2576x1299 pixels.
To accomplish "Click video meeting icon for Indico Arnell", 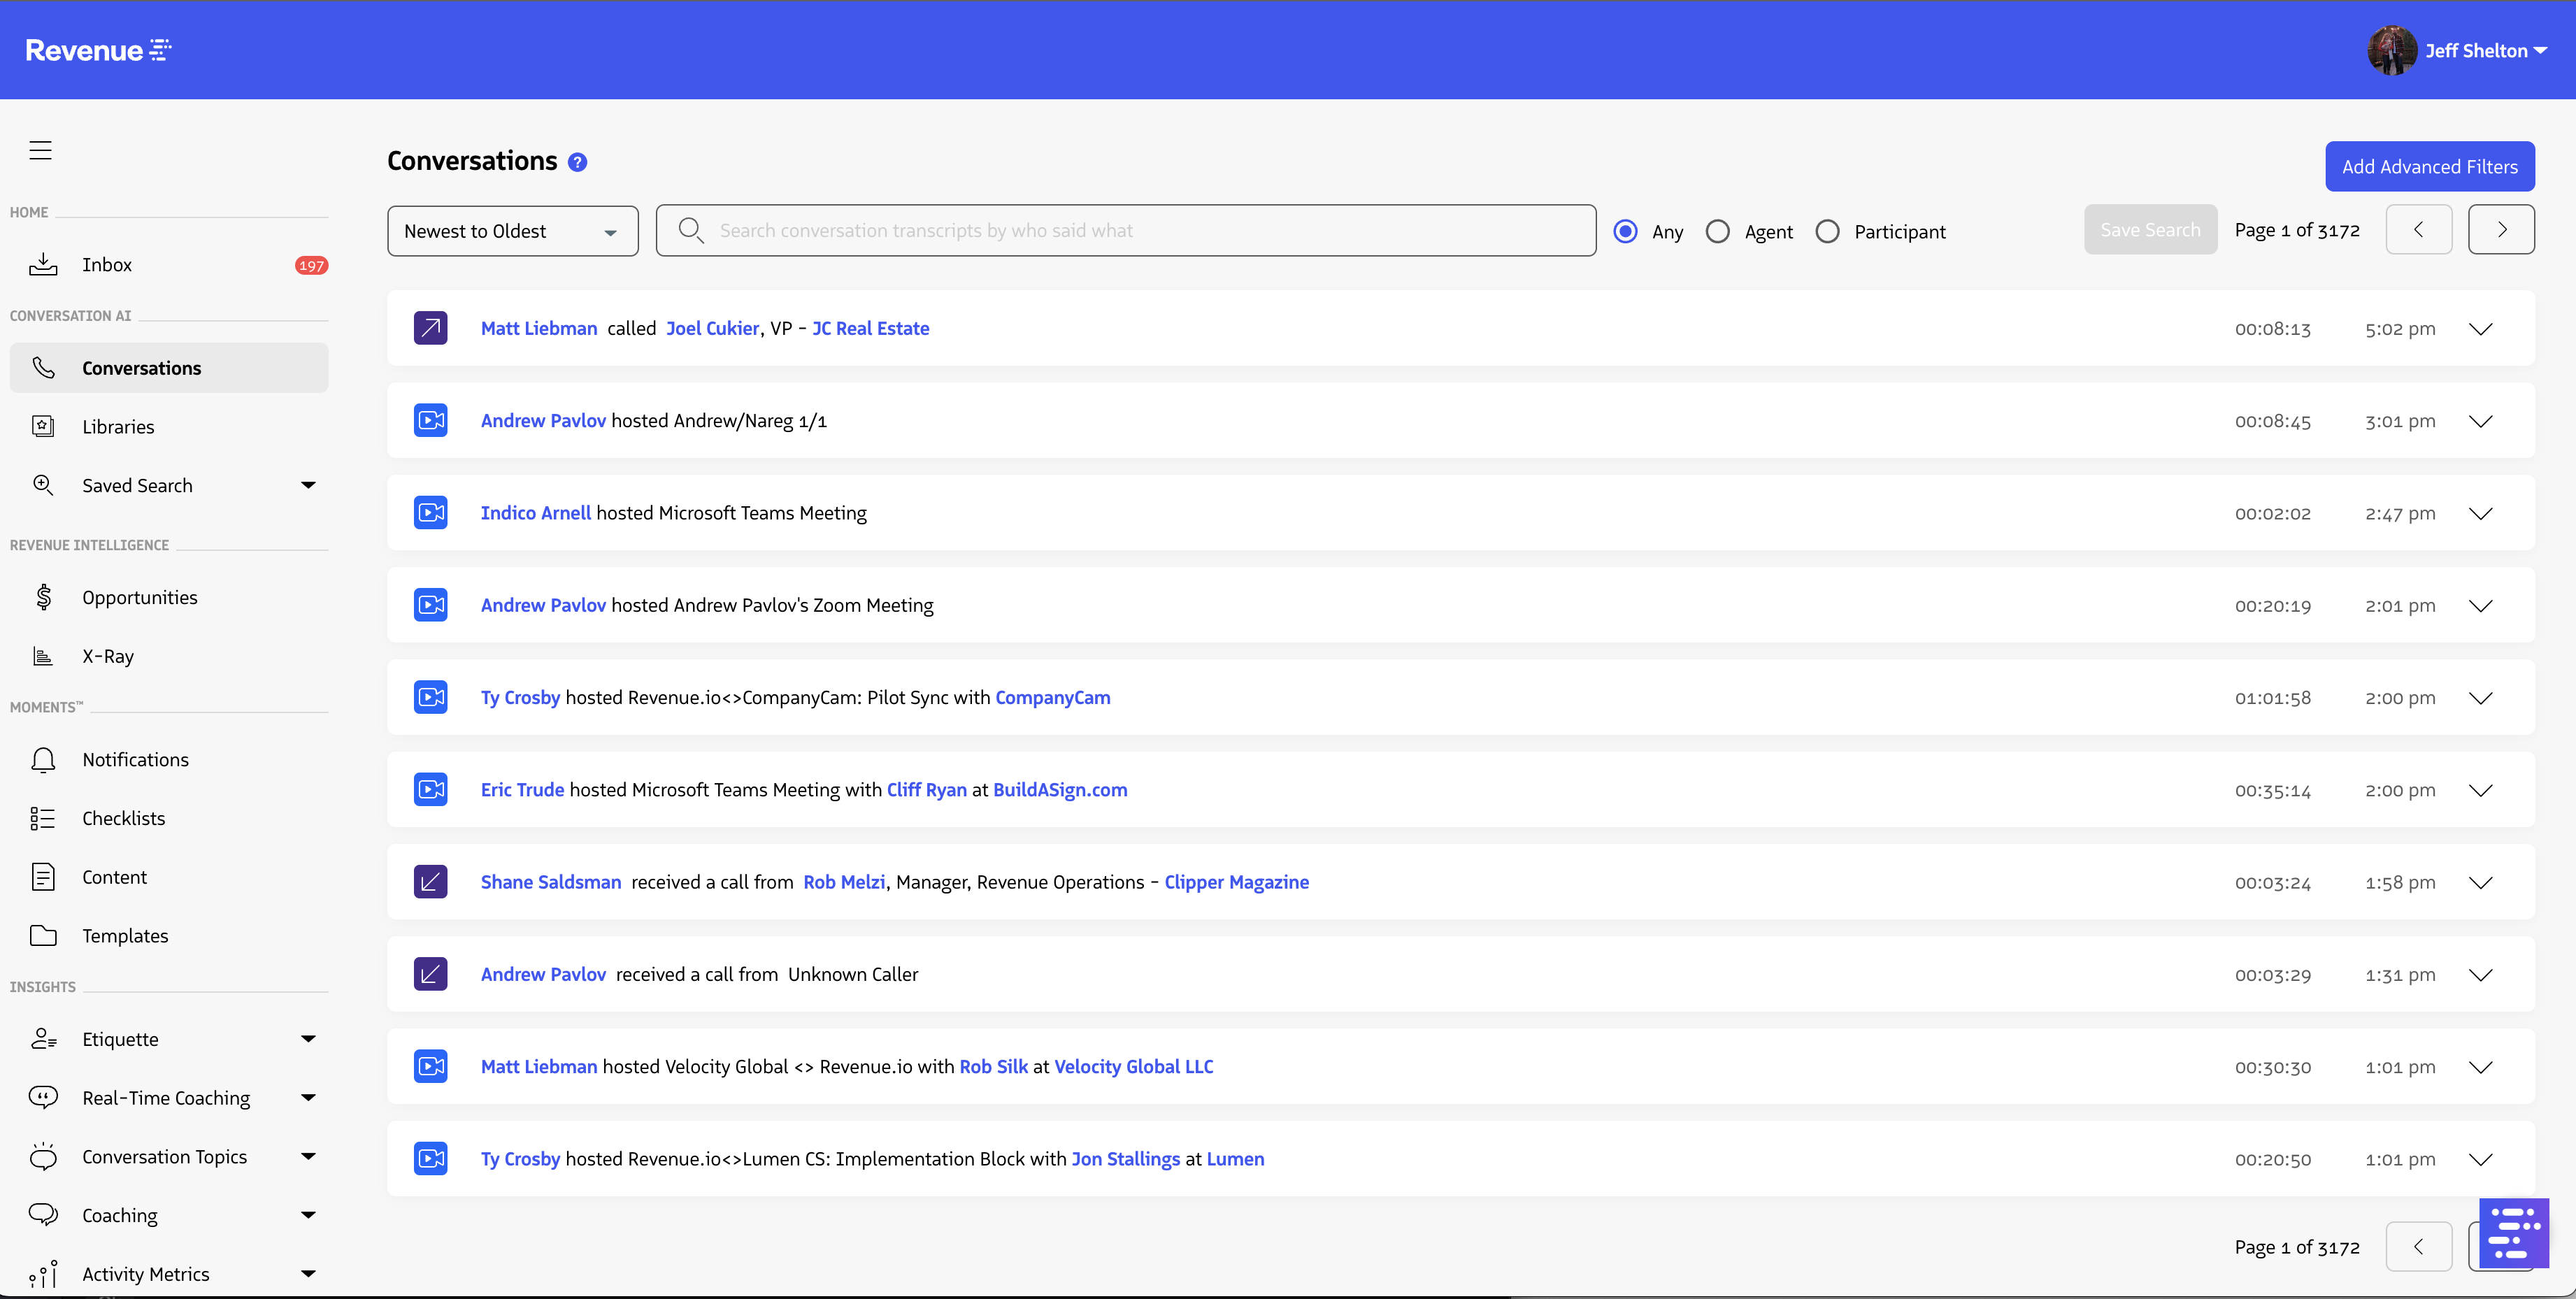I will 430,513.
